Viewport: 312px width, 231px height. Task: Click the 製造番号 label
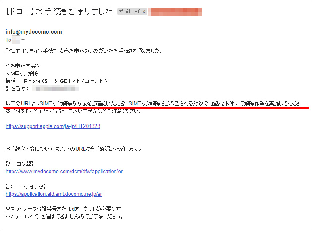pyautogui.click(x=17, y=89)
